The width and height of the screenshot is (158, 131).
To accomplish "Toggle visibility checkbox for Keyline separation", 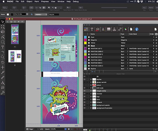I will tap(156, 68).
